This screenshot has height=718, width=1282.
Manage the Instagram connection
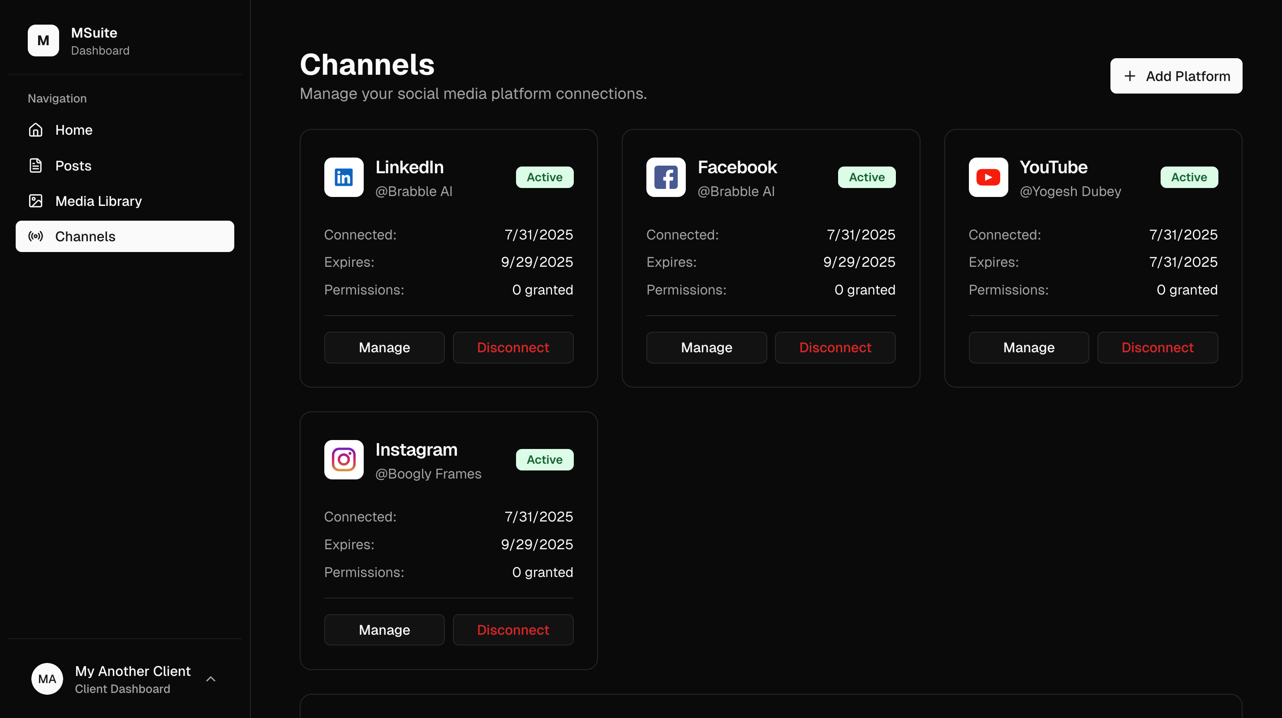(x=384, y=629)
